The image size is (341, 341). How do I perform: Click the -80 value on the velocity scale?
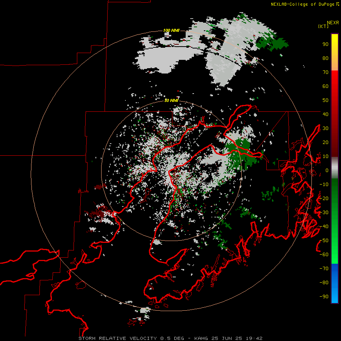(x=324, y=283)
